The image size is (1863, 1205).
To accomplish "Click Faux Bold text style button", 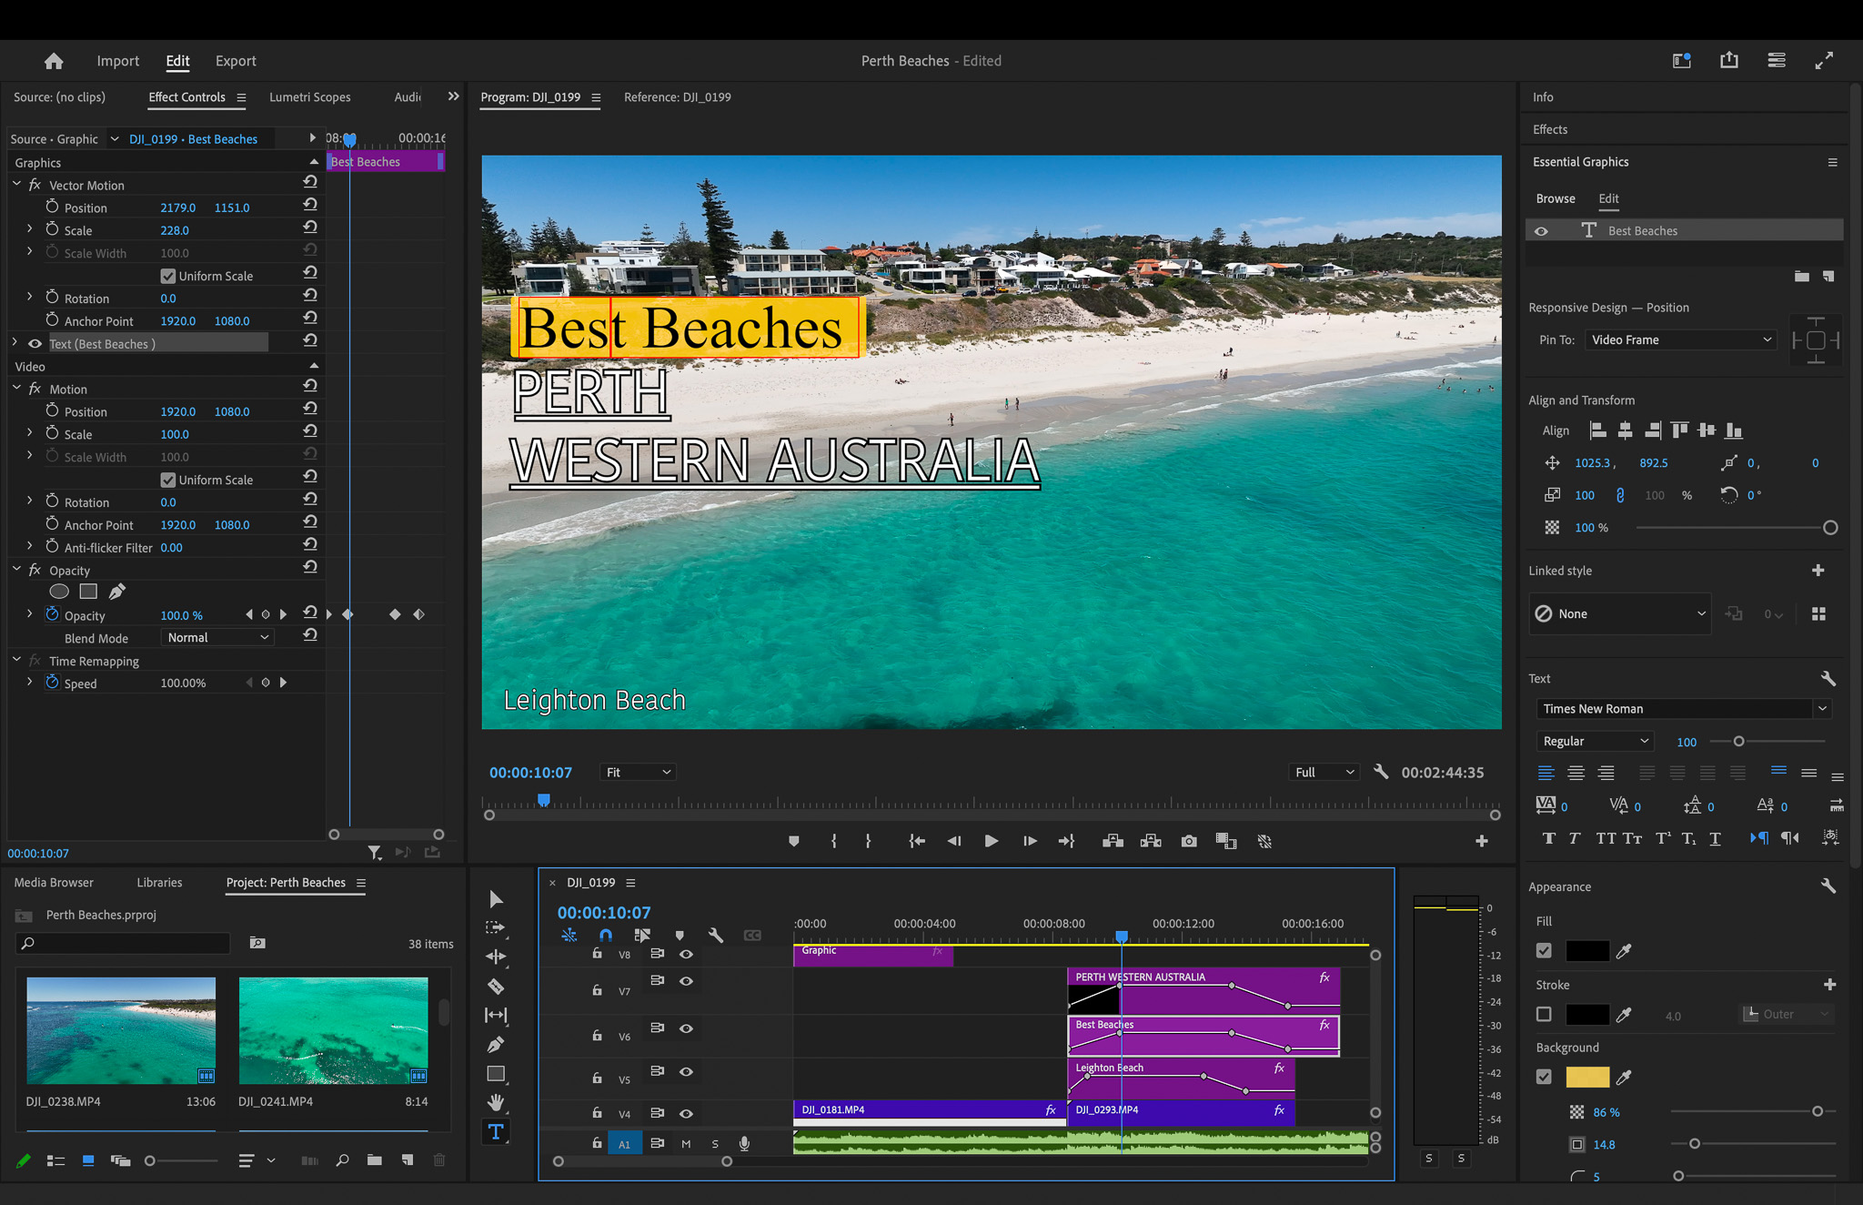I will click(1548, 838).
